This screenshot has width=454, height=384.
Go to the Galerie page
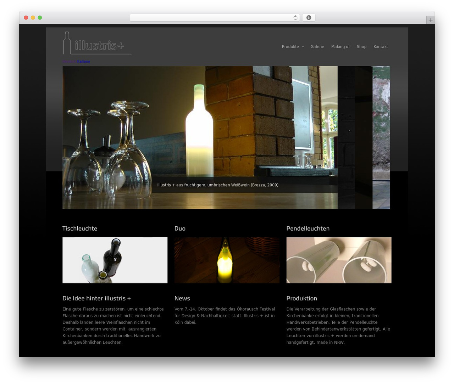[x=317, y=47]
